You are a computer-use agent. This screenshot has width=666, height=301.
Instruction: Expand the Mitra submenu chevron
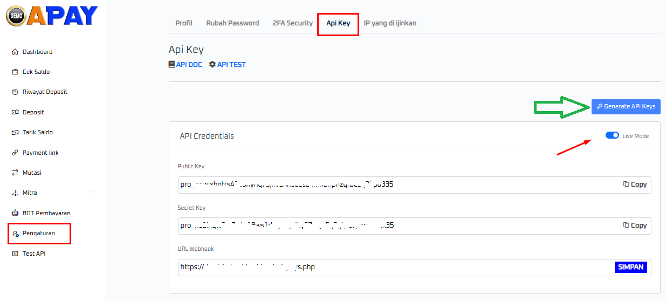[93, 193]
